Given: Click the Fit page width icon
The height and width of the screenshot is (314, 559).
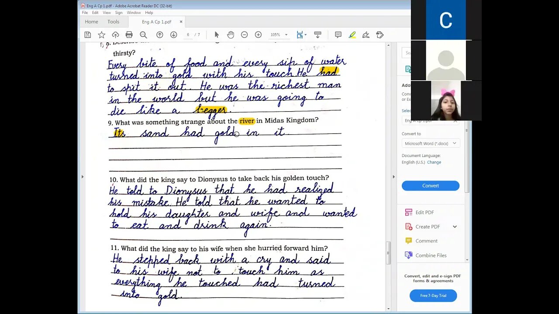Looking at the screenshot, I should (300, 35).
